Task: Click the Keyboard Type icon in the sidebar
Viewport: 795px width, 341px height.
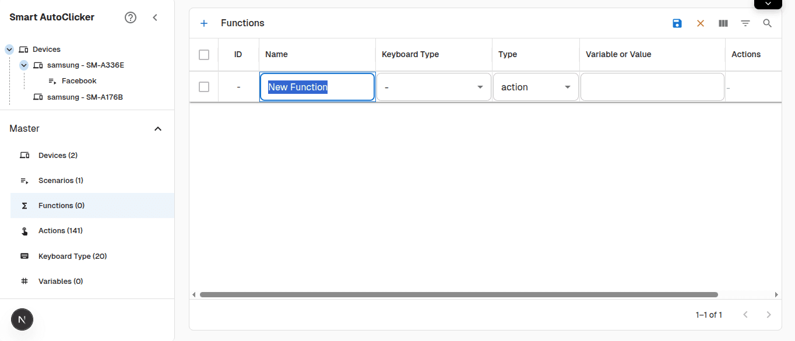Action: point(24,256)
